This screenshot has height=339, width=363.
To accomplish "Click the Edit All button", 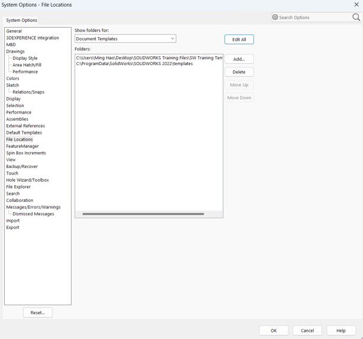I will tap(239, 39).
